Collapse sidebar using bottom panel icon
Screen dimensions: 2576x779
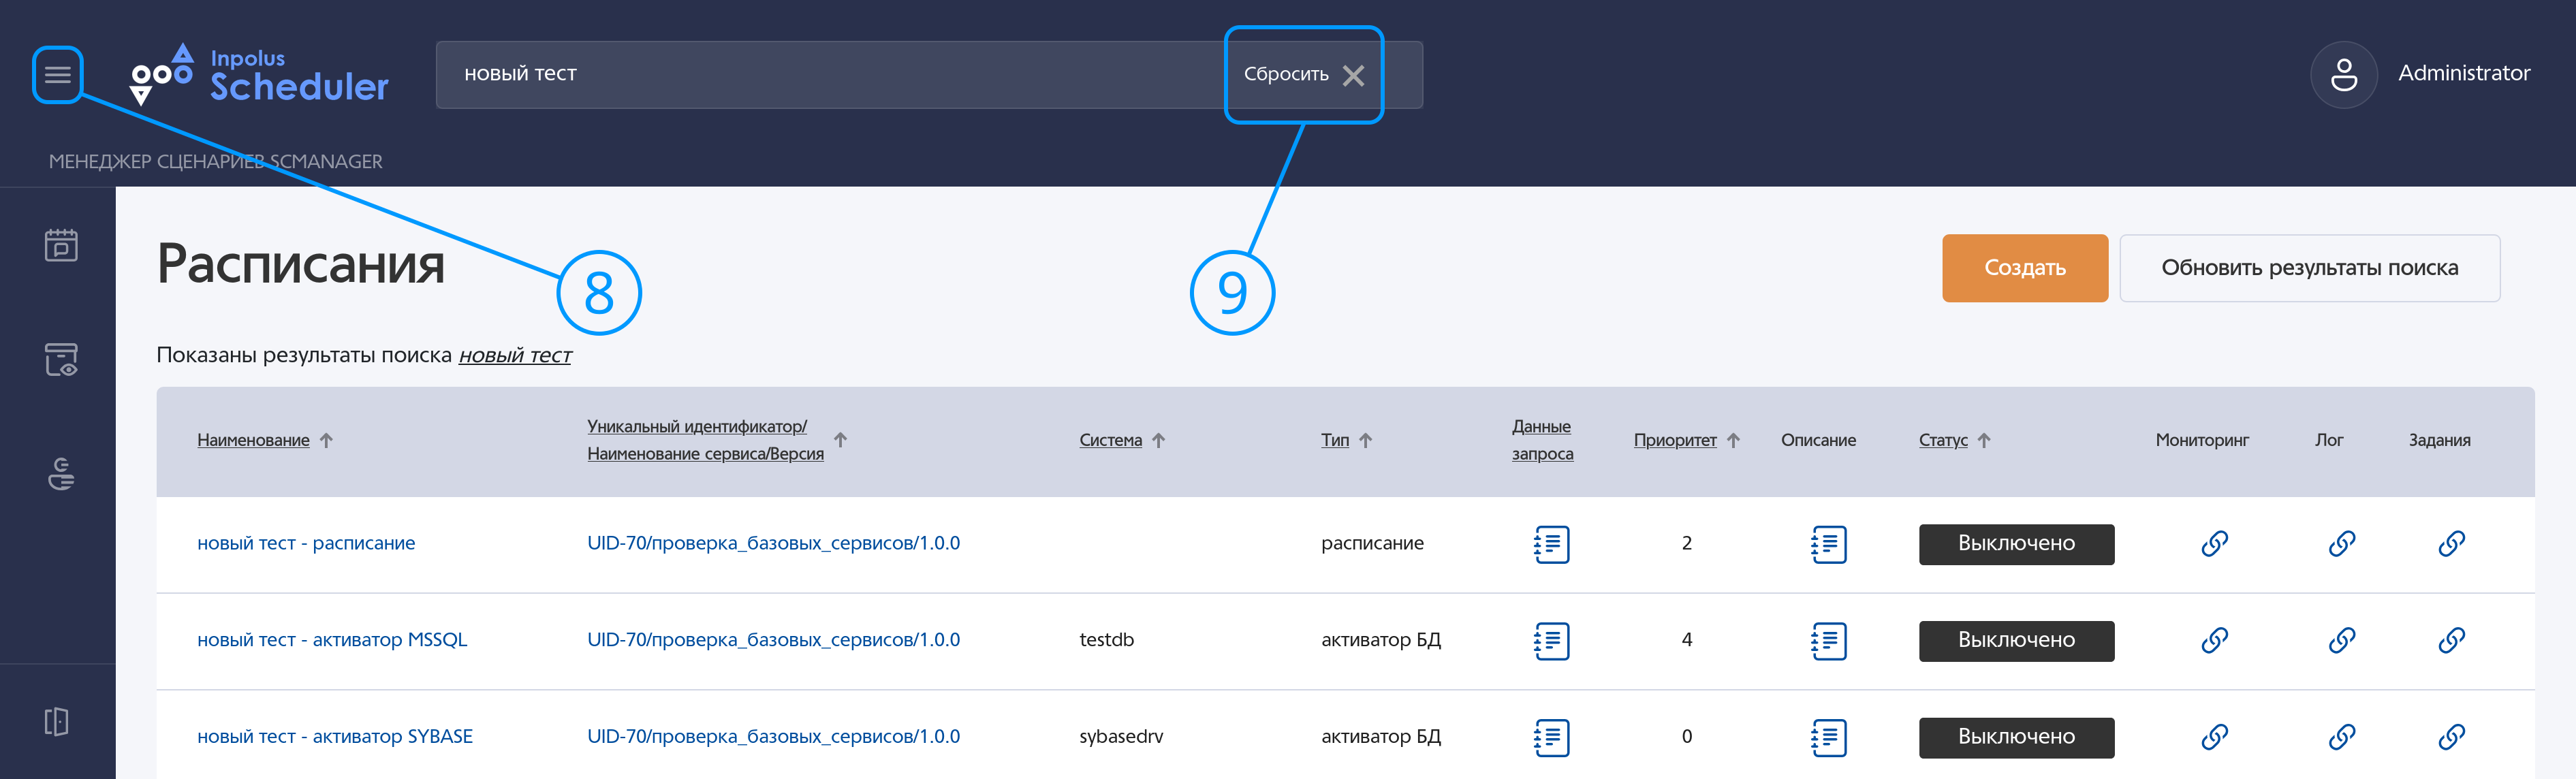pyautogui.click(x=57, y=721)
